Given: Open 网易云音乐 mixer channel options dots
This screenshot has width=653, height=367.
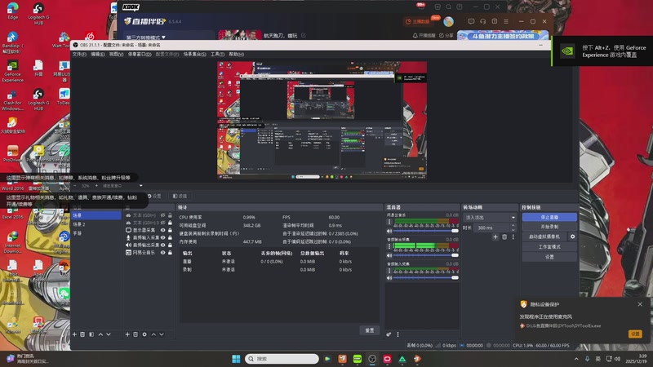Looking at the screenshot, I should click(x=389, y=222).
